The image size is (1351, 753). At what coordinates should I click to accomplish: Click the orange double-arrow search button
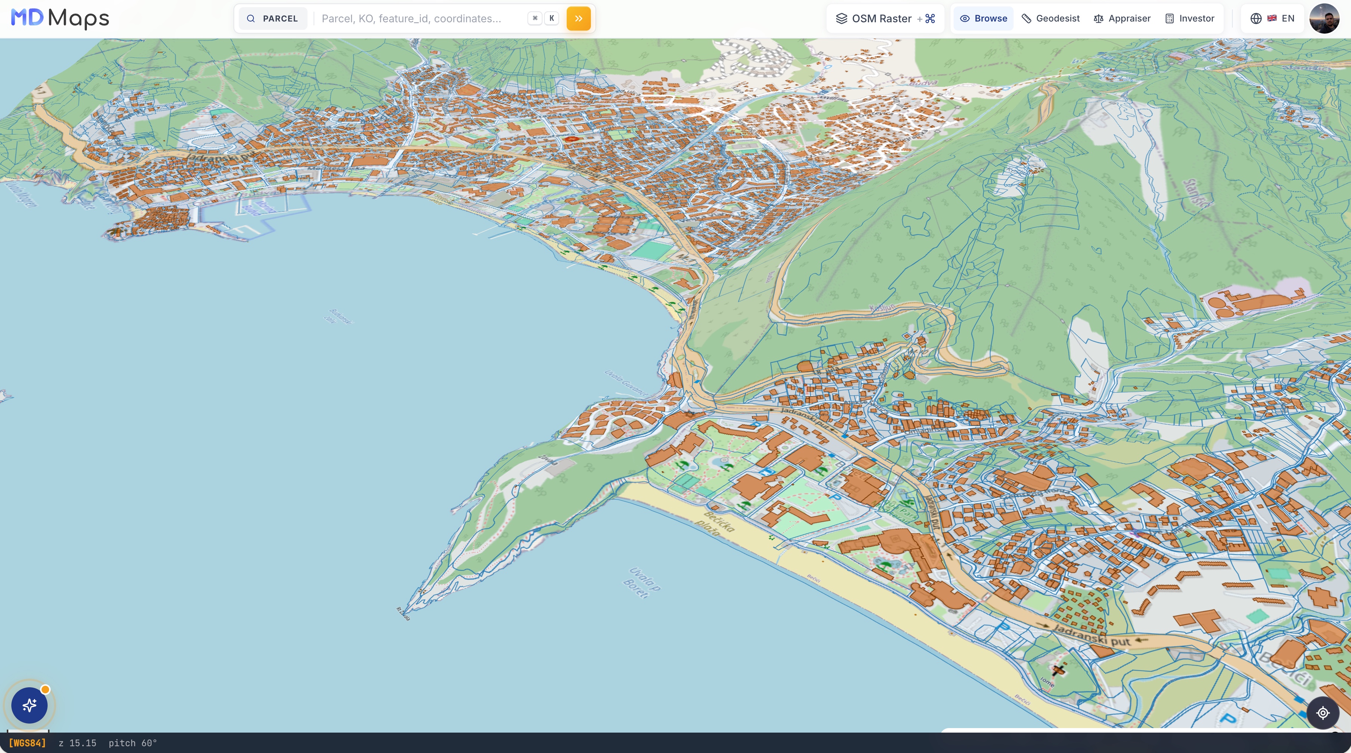pyautogui.click(x=578, y=19)
